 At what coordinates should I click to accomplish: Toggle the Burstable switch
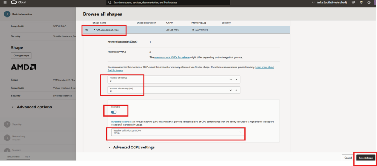tap(114, 112)
